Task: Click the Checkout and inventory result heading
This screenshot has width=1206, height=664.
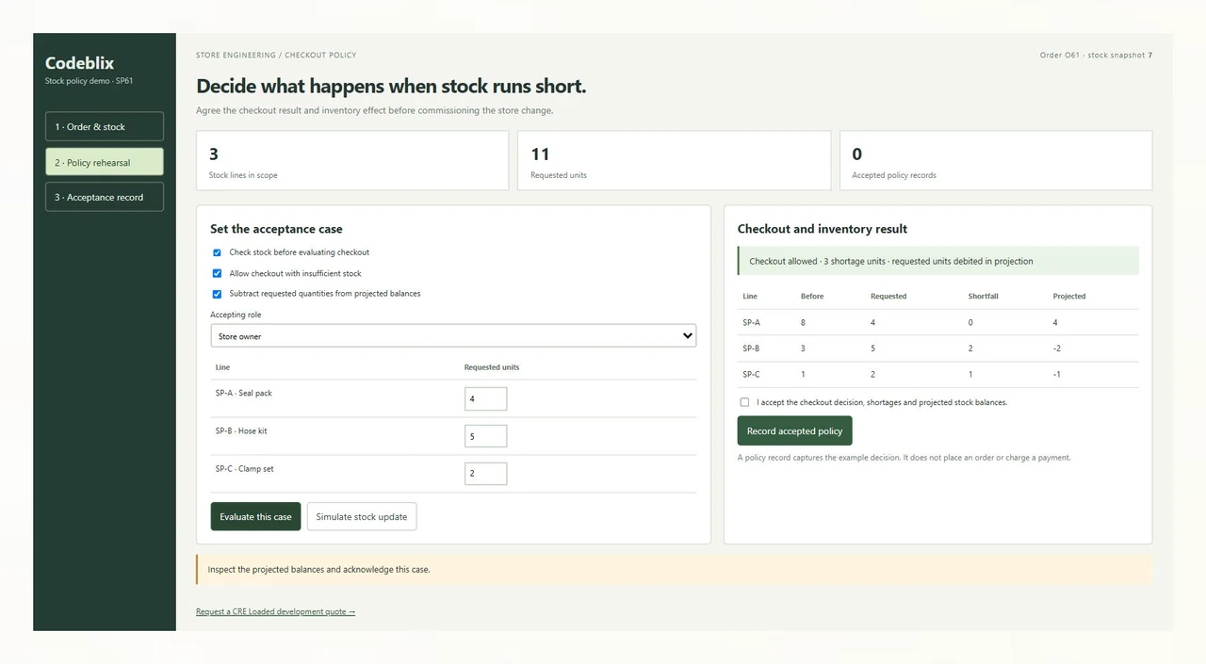Action: pos(823,229)
